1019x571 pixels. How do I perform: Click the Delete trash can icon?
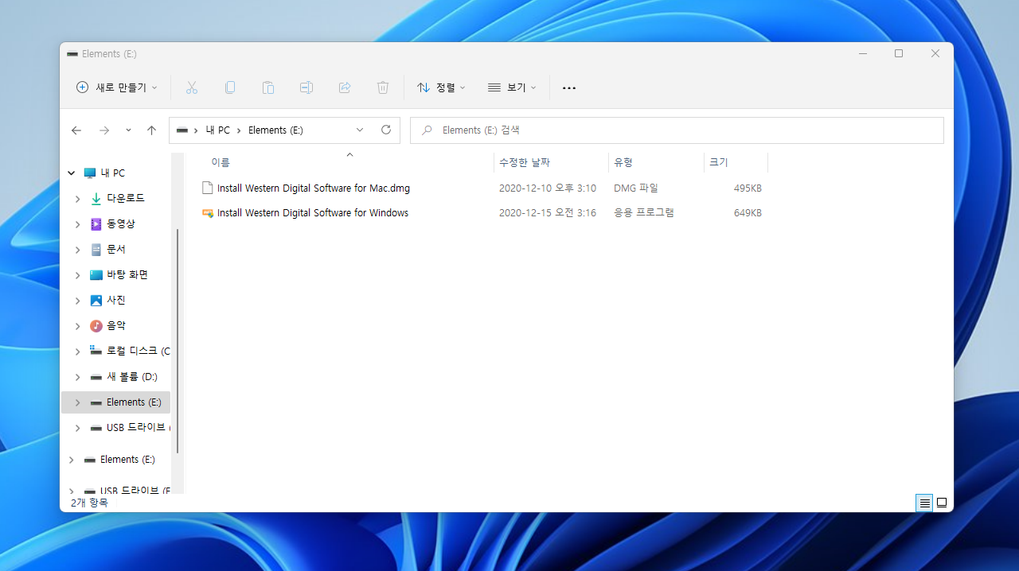(383, 87)
